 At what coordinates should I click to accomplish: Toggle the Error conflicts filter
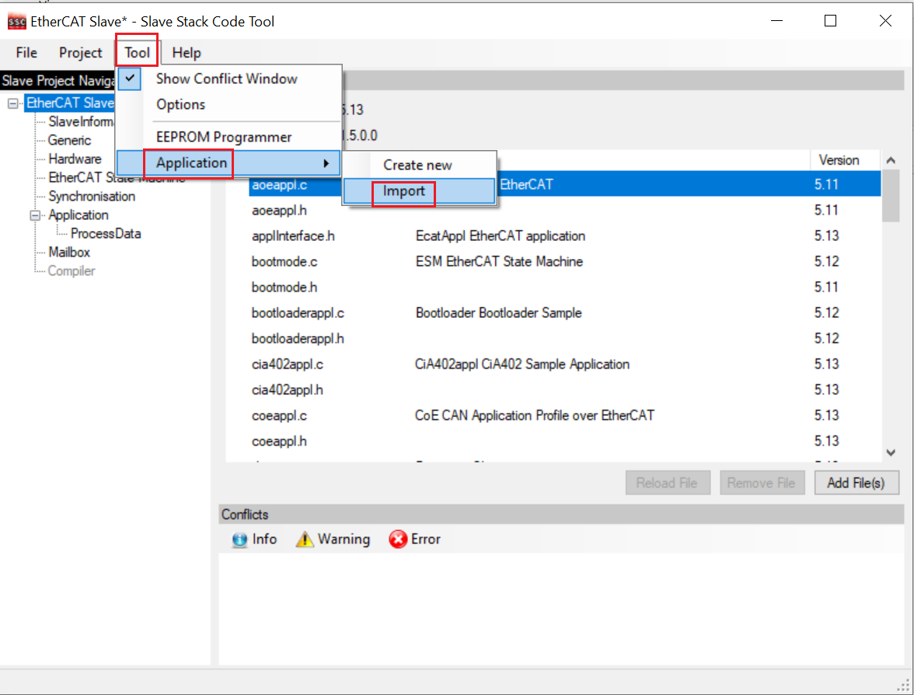point(414,539)
